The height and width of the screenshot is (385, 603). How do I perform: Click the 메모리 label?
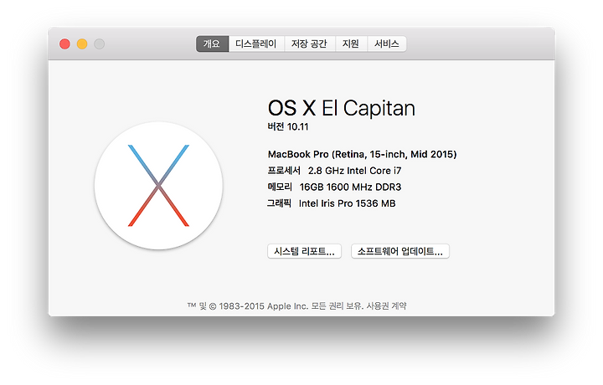[280, 187]
